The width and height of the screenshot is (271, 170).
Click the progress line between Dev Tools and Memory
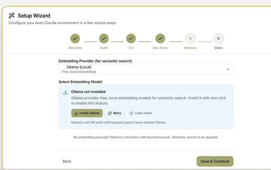coord(175,41)
